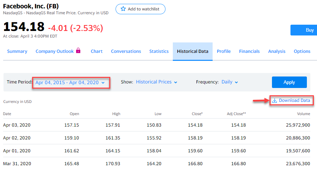The height and width of the screenshot is (169, 317).
Task: Go to the Chart tab
Action: [97, 51]
